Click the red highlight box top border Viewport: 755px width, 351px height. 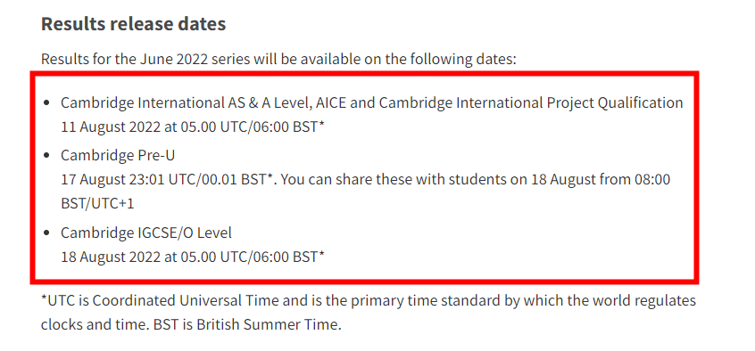(x=364, y=74)
